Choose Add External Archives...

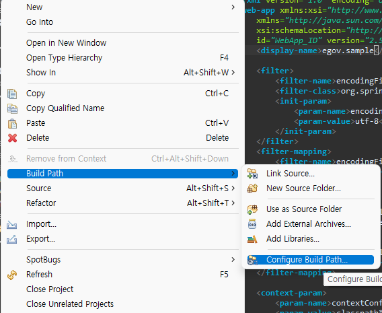[311, 223]
